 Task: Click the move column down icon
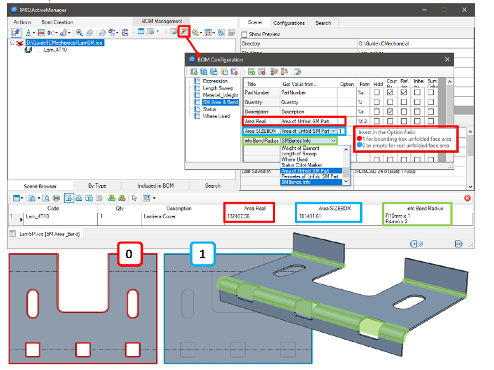pos(284,72)
